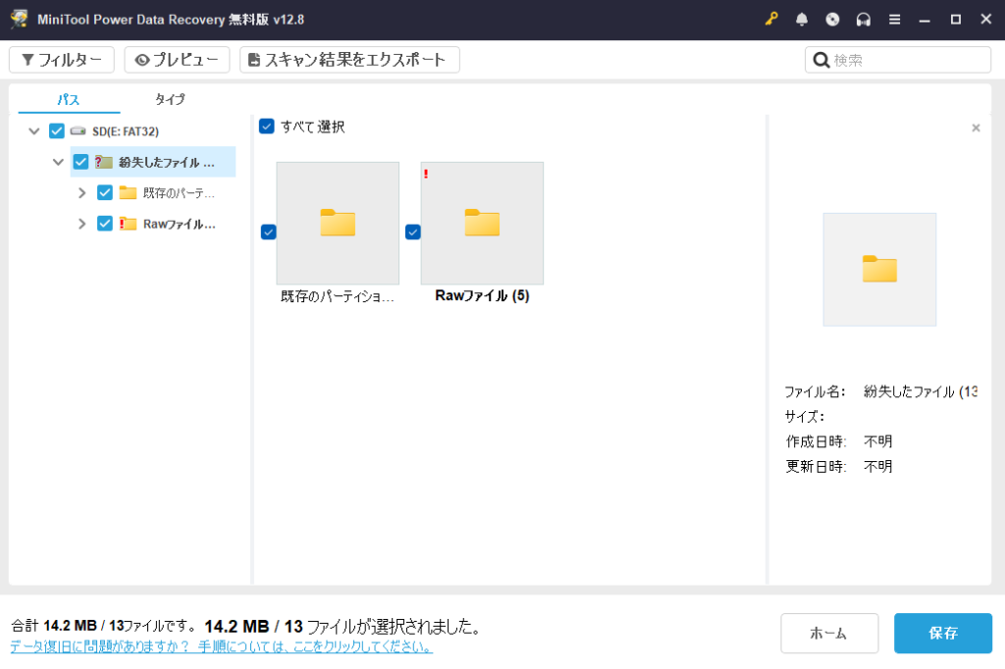Open the notification bell icon
Viewport: 1005px width, 669px height.
point(802,20)
